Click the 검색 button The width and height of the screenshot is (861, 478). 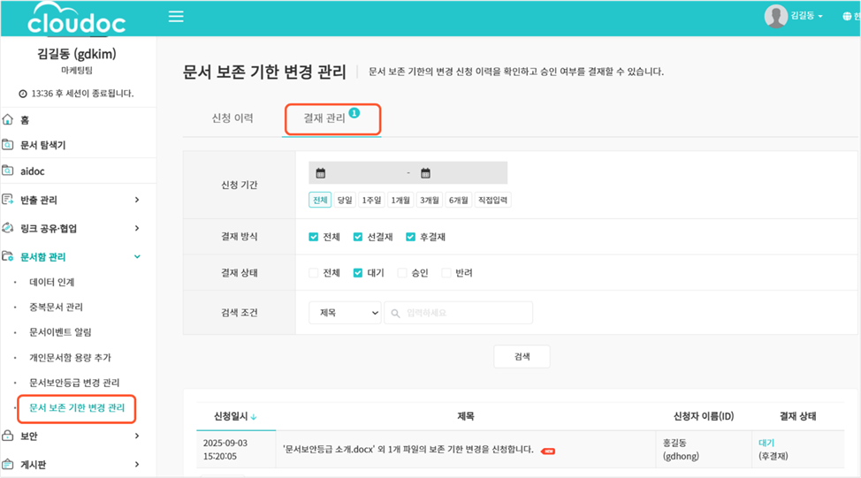(522, 356)
